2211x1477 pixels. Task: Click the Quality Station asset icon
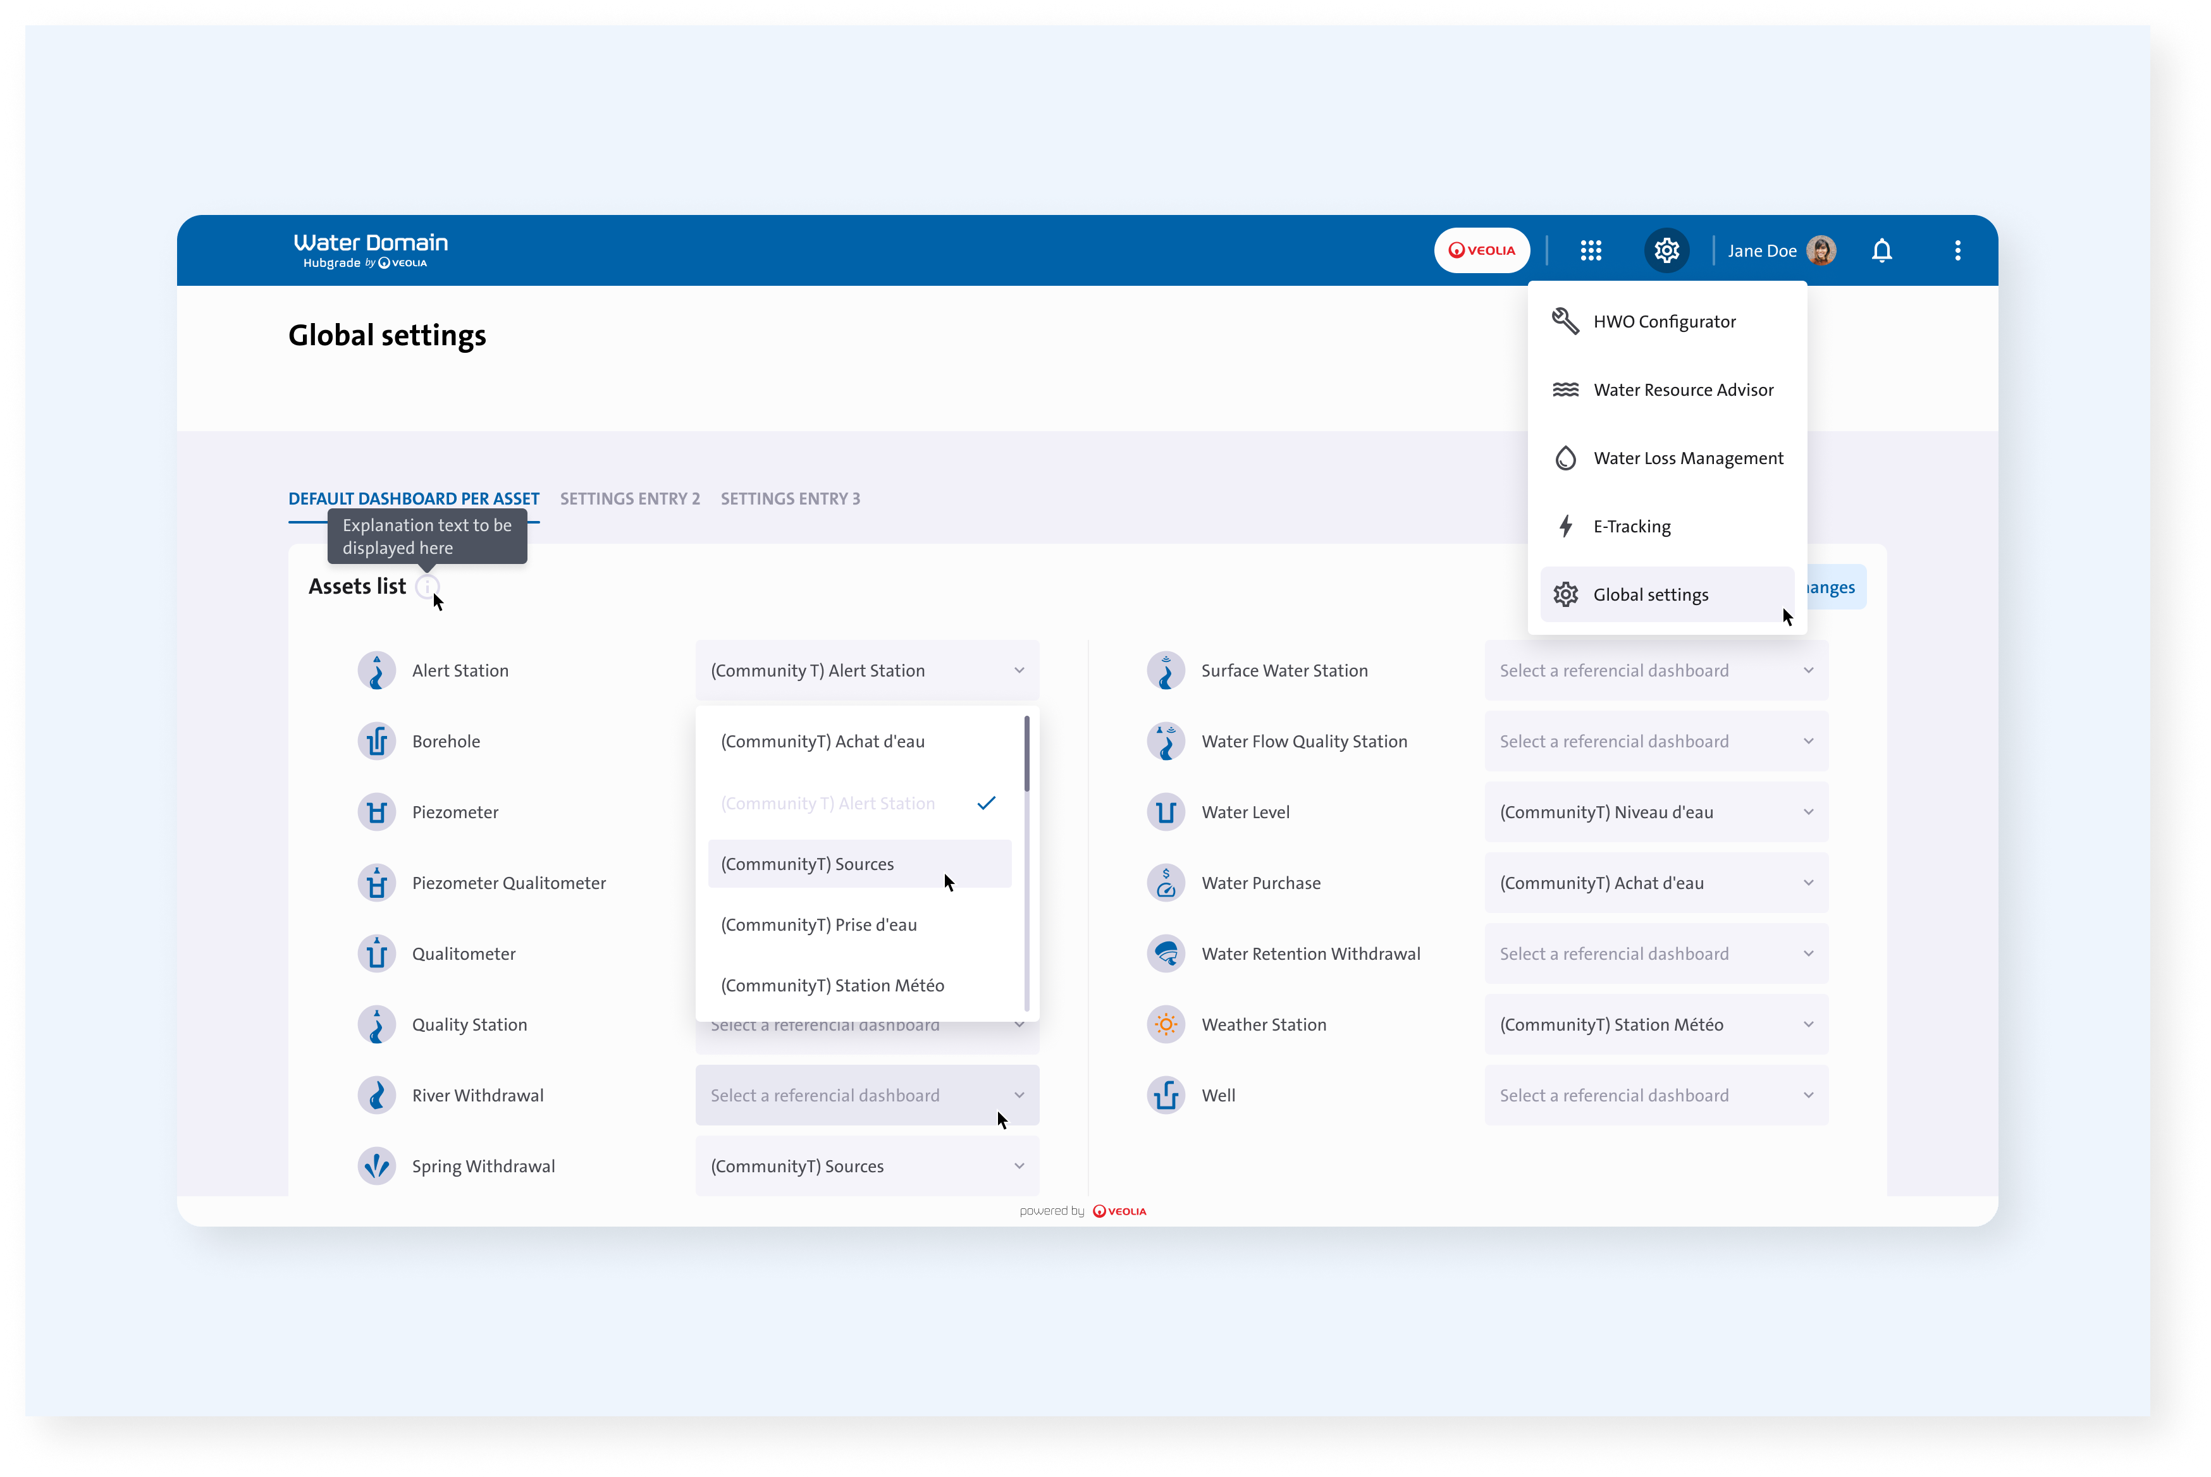377,1025
